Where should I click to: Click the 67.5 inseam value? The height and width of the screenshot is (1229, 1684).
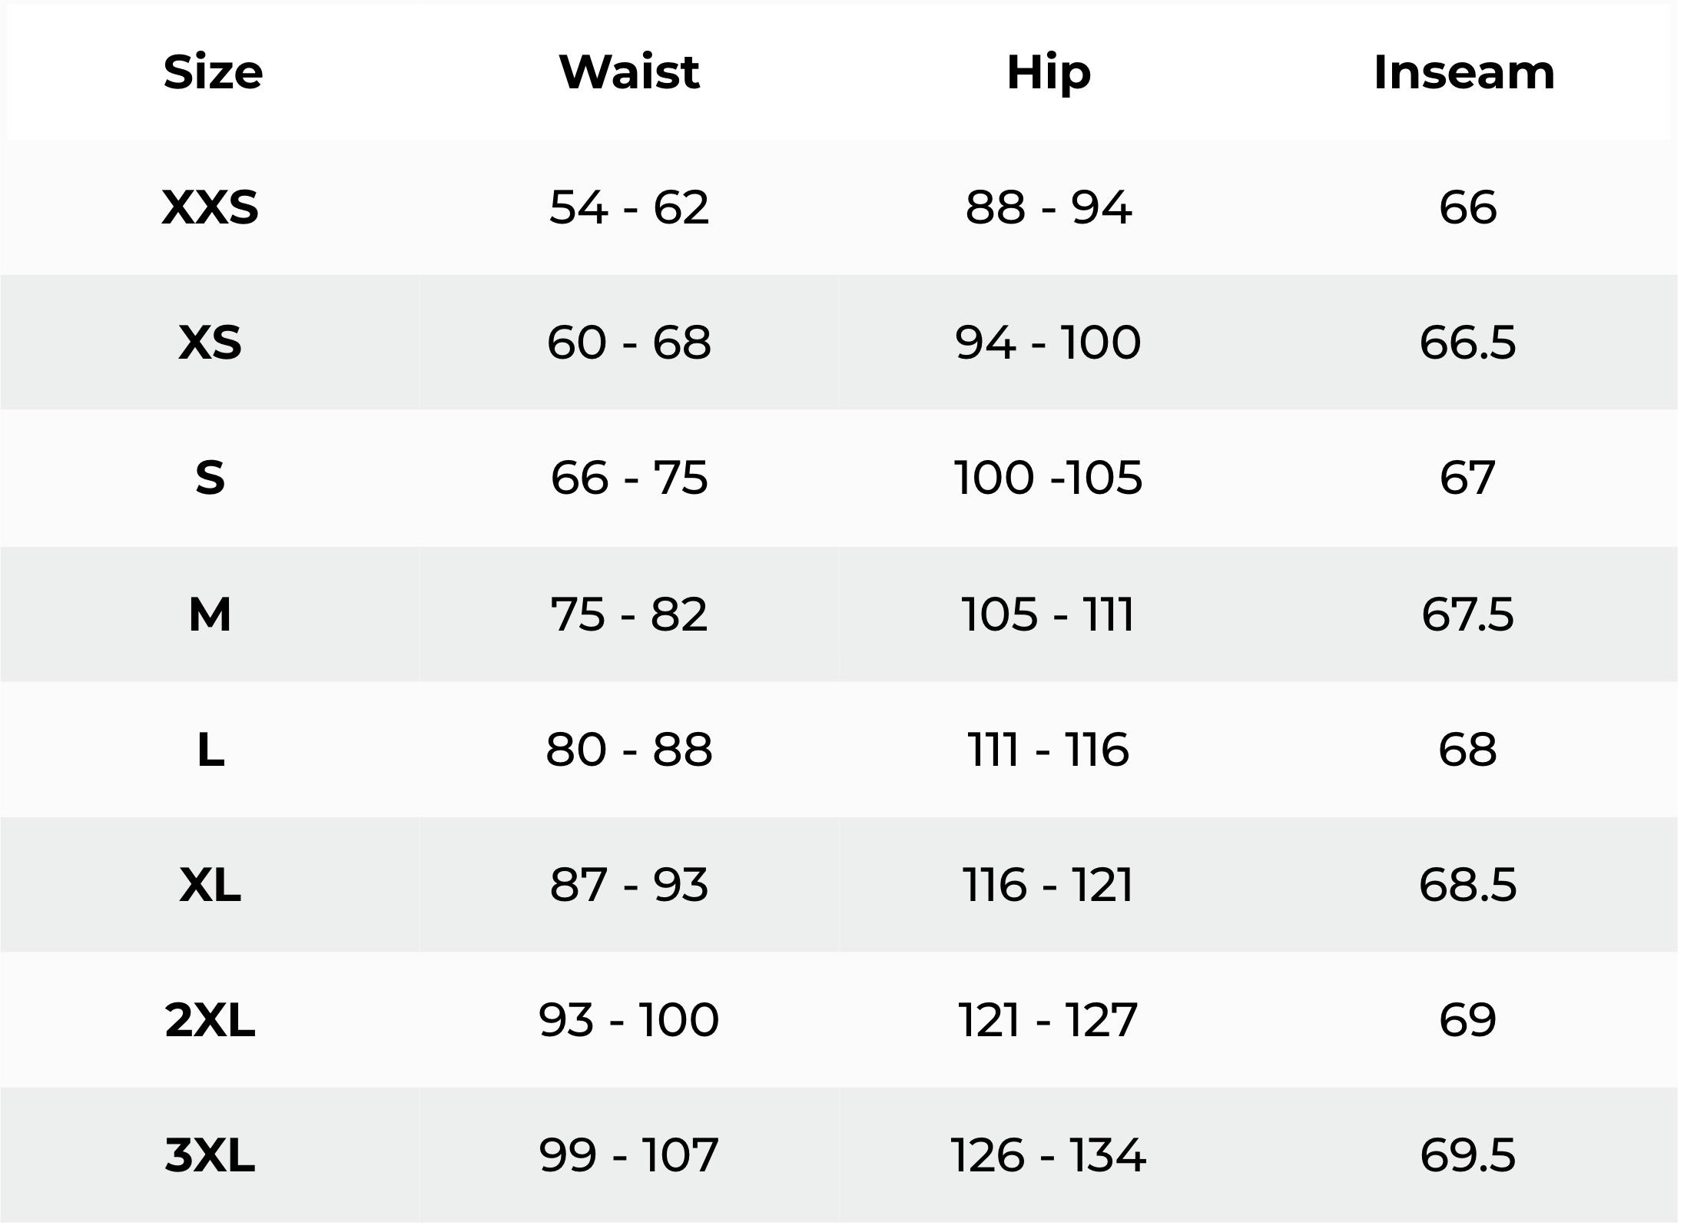(1467, 614)
